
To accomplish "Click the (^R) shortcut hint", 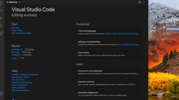I will pos(22,58).
